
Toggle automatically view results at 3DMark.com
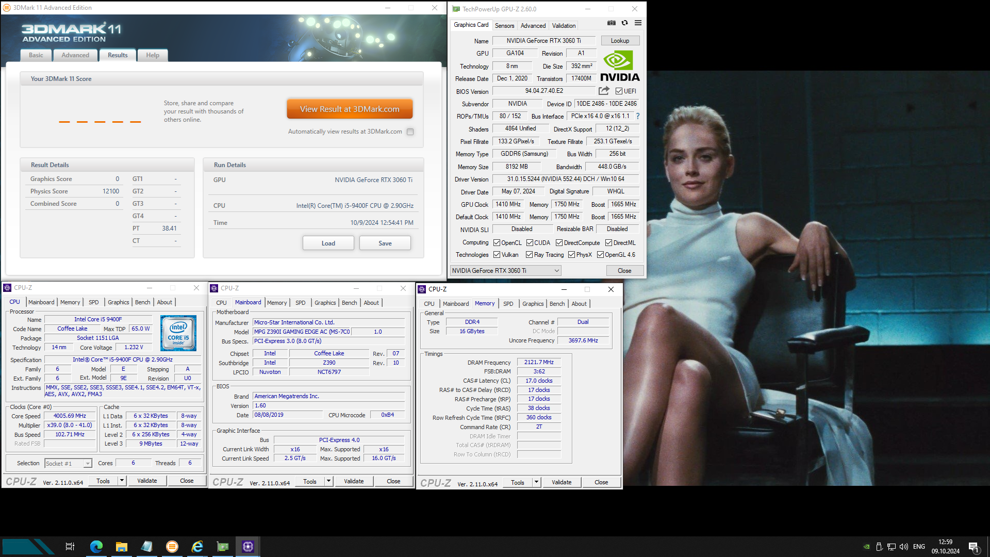coord(410,132)
